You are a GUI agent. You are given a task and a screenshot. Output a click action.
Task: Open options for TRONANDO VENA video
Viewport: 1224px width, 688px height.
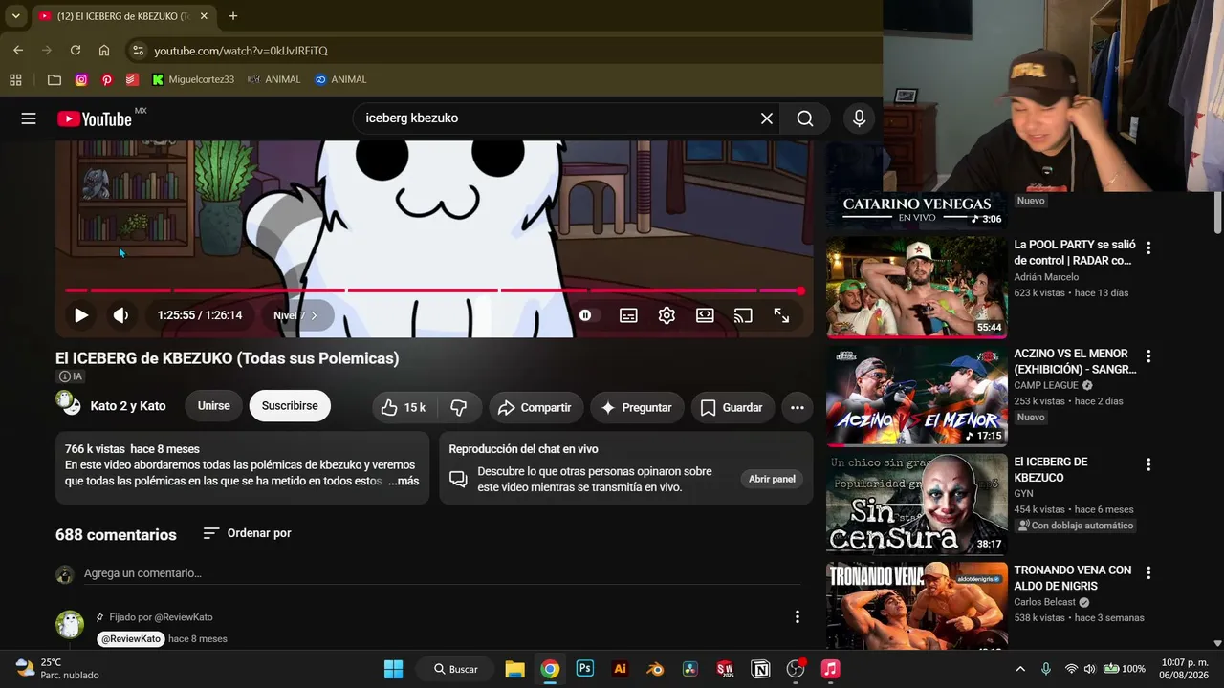tap(1148, 573)
